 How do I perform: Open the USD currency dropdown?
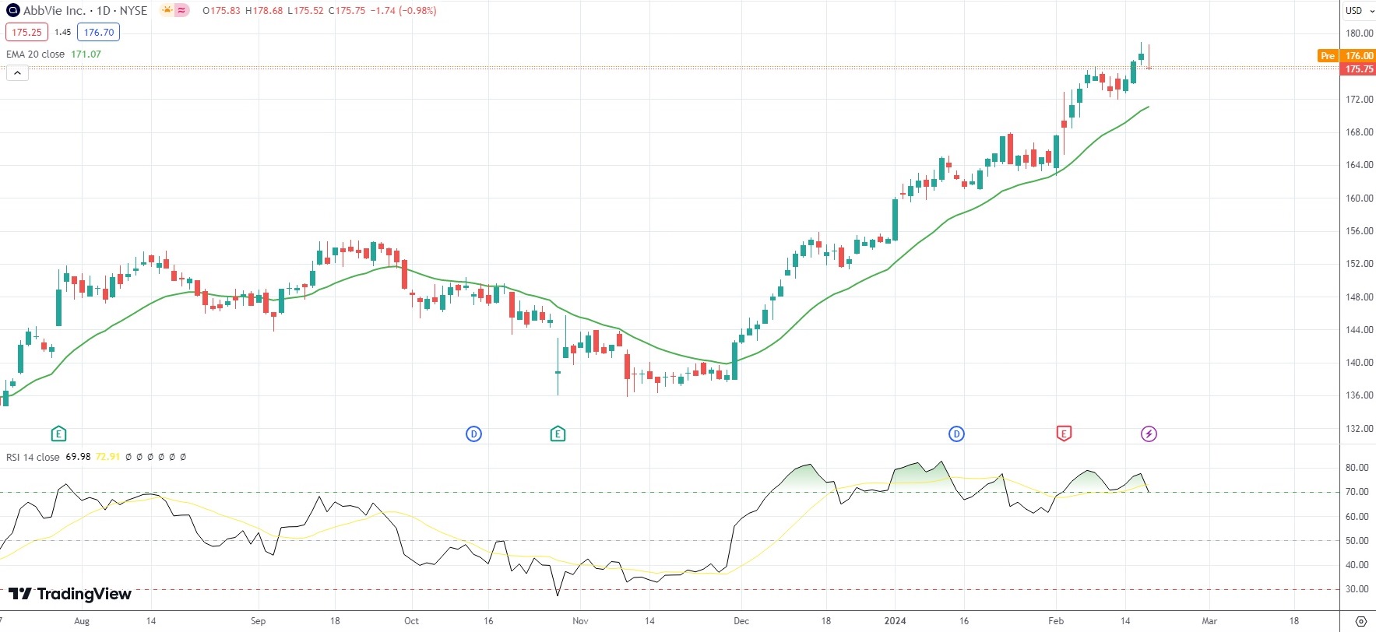coord(1357,11)
